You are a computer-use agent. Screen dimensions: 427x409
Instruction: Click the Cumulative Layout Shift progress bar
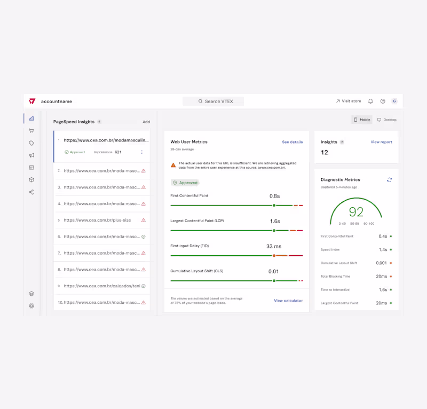(x=236, y=281)
